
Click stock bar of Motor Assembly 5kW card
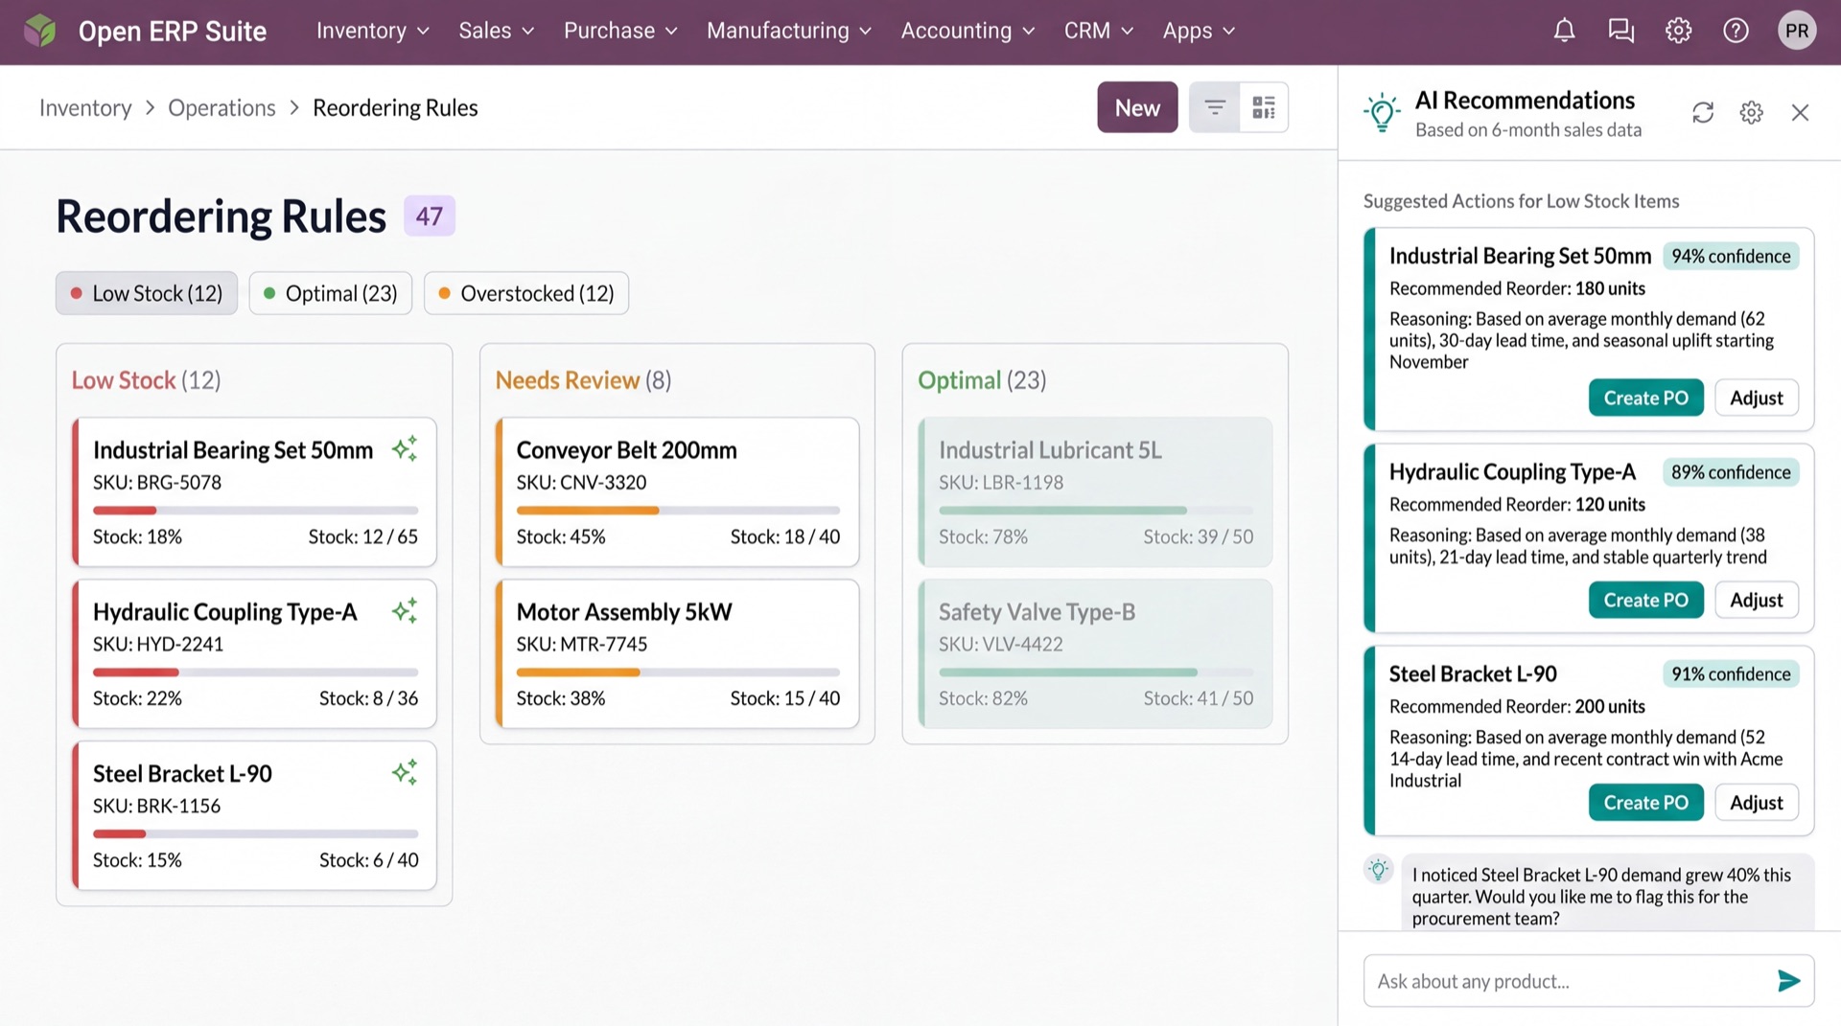click(678, 673)
